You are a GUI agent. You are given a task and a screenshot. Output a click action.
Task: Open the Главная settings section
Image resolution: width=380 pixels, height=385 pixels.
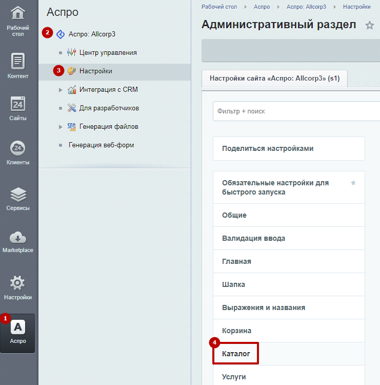click(x=289, y=261)
